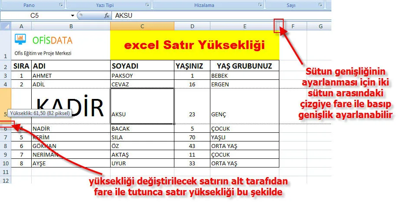
Task: Select the ORTA YAŞ cell in AYŞE row
Action: coord(245,164)
